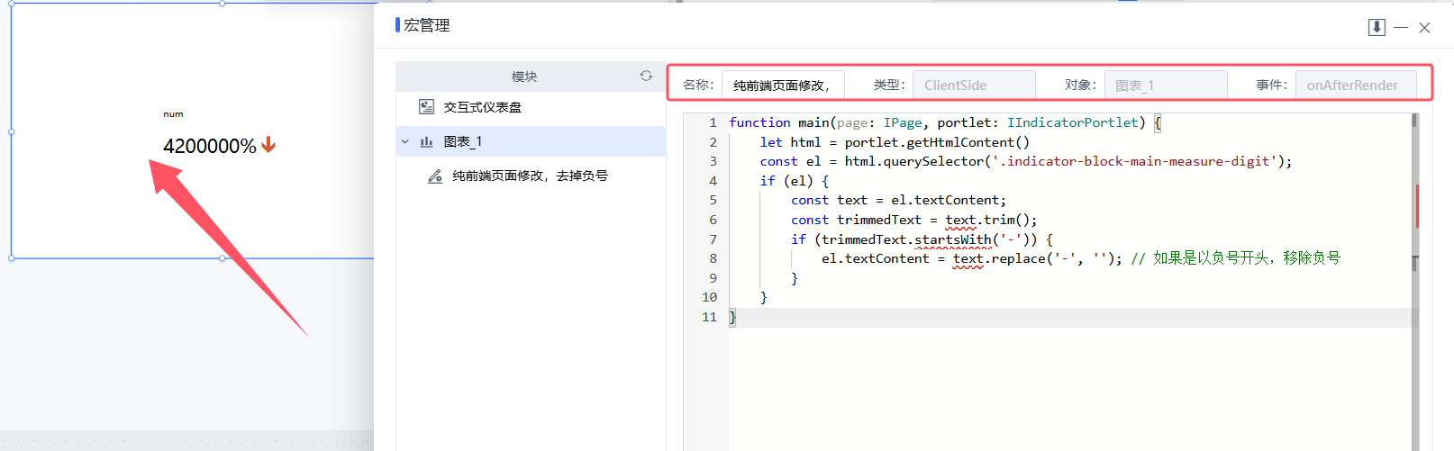Click the html.querySelector code line
1454x451 pixels.
point(1026,161)
